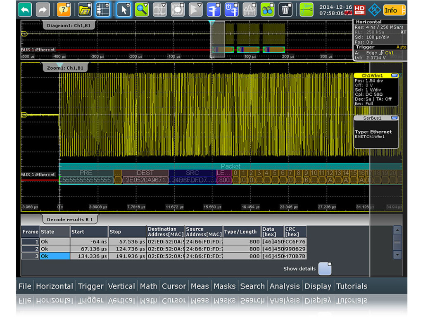Click the trigger position marker above Diagram1

click(x=212, y=23)
